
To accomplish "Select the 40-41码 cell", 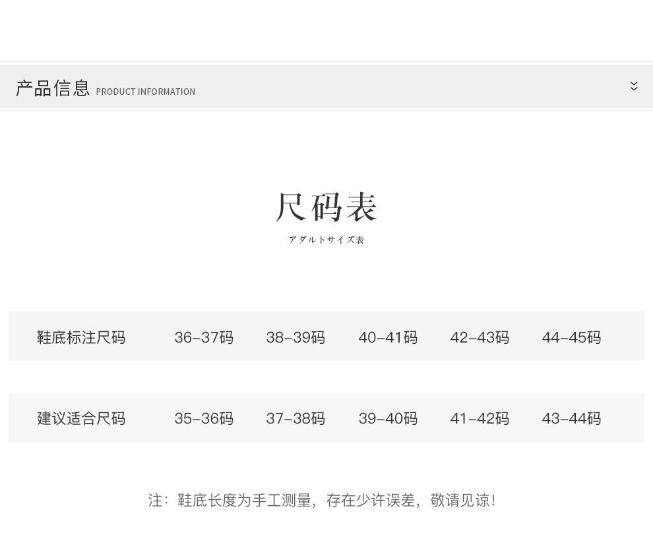I will click(388, 337).
